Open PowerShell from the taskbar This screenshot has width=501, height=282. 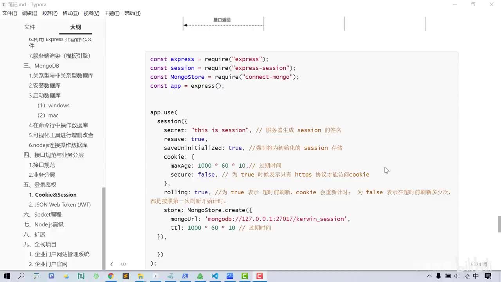(185, 276)
